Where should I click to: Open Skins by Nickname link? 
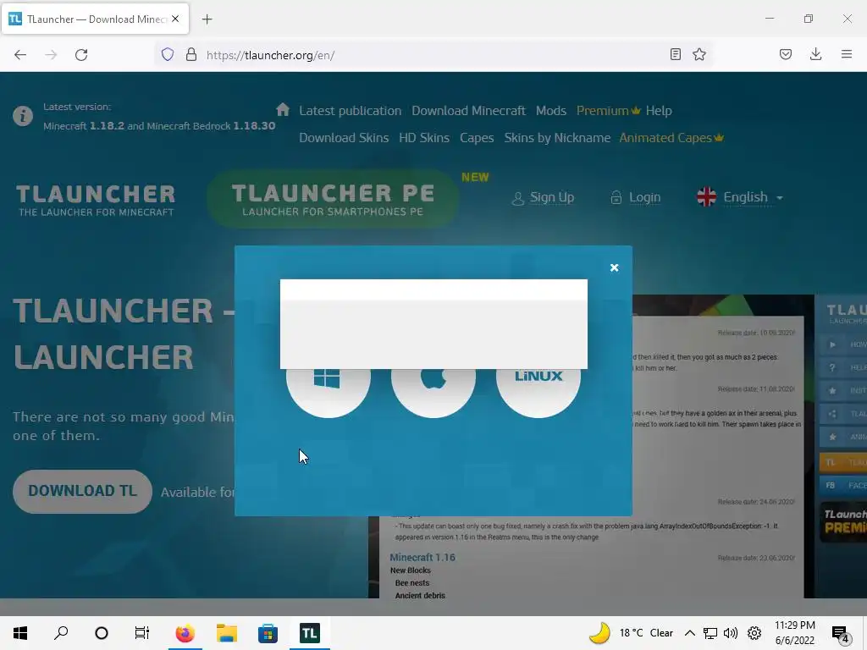click(x=557, y=138)
